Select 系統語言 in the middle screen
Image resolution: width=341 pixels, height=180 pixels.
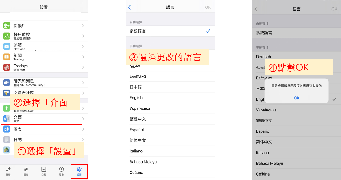pos(170,31)
